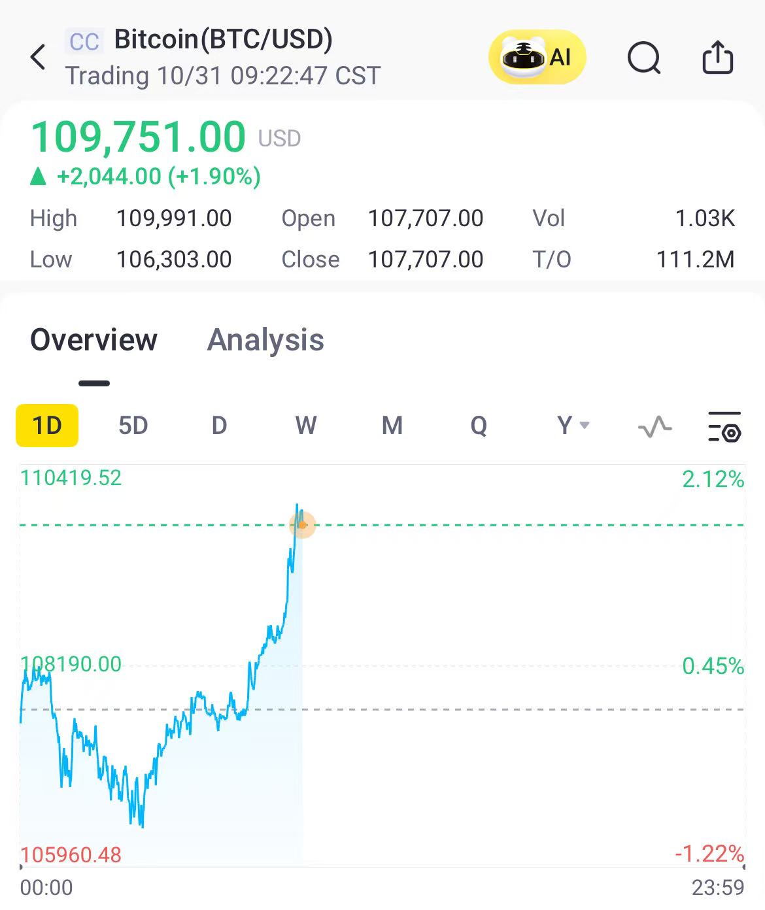The height and width of the screenshot is (910, 765).
Task: Select the W weekly timeframe
Action: point(305,426)
